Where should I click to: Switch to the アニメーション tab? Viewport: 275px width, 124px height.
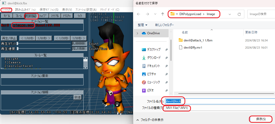31,16
